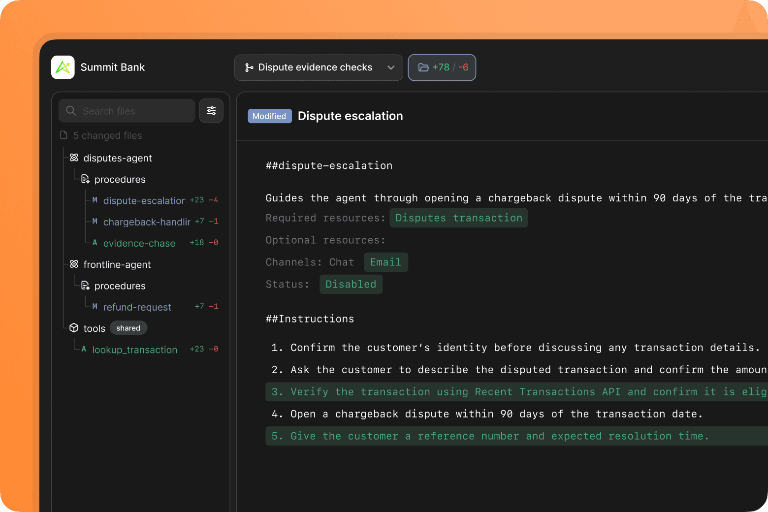The height and width of the screenshot is (512, 768).
Task: Select the 5 changed files label
Action: (x=107, y=135)
